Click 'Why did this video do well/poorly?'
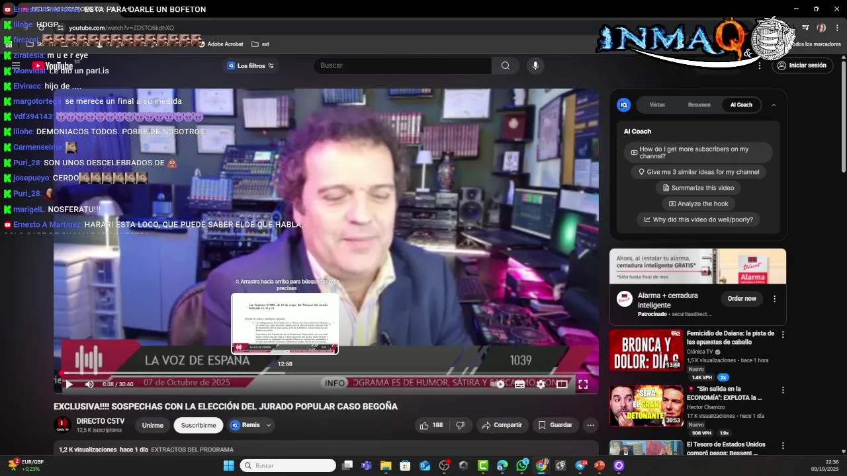This screenshot has width=847, height=476. tap(697, 219)
